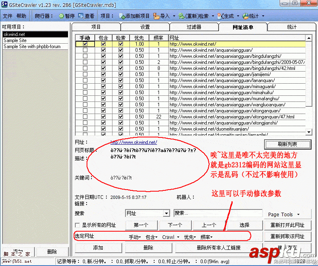
Task: Open the 统计 statistics toolbar icon
Action: [246, 16]
